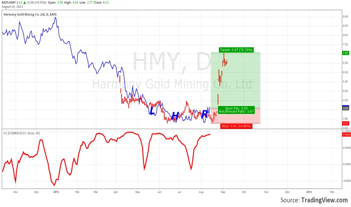Click the BATS:HMY ticker symbol text
This screenshot has width=351, height=207.
coord(9,3)
